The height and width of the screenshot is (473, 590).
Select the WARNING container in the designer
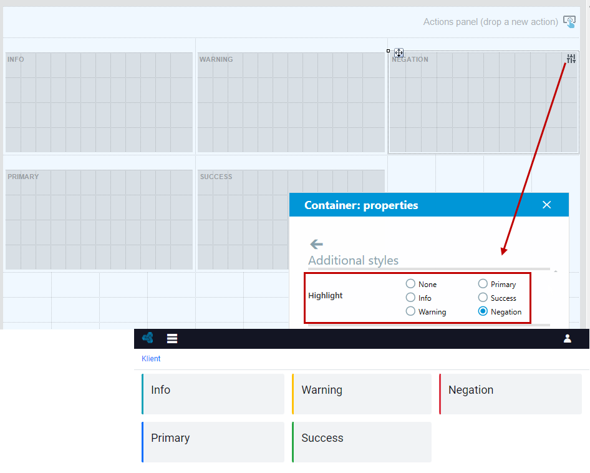291,102
